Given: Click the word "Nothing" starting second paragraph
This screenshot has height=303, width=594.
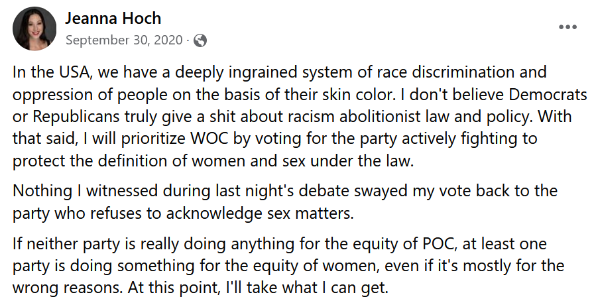Looking at the screenshot, I should (42, 190).
